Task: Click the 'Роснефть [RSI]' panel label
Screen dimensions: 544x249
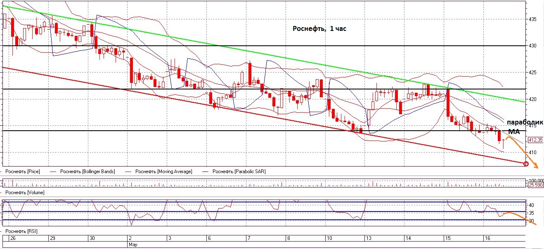Action: click(21, 231)
